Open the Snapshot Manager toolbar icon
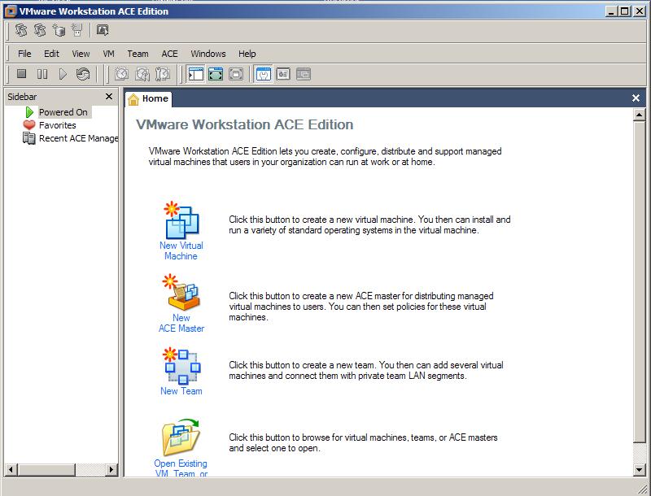This screenshot has height=496, width=651. coord(163,74)
